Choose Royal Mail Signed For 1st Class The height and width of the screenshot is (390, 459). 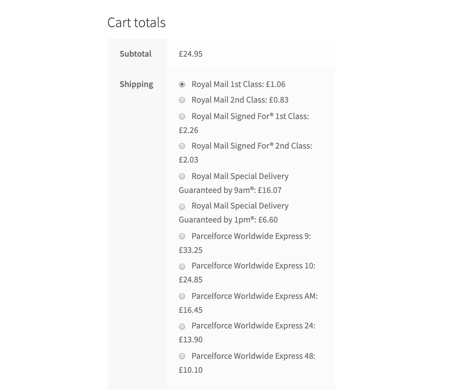coord(182,116)
